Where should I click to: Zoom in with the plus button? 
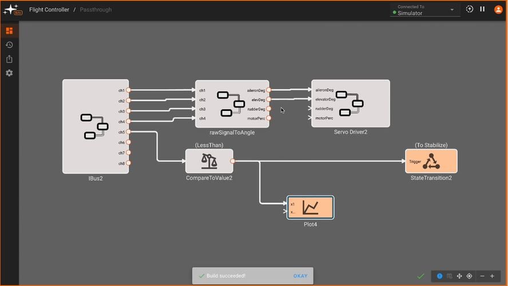tap(492, 276)
